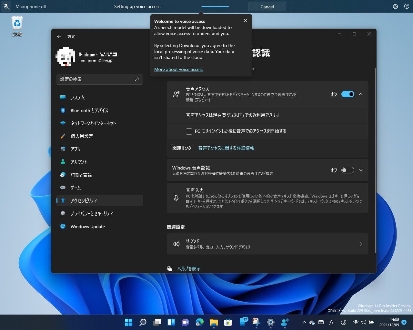Open notification center badge 4
The height and width of the screenshot is (330, 413).
click(404, 322)
